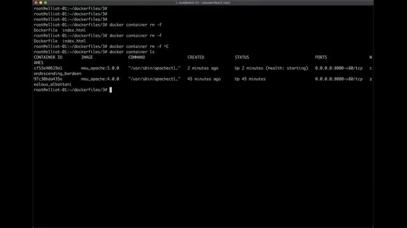
Task: Minimize the terminal using yellow button
Action: [x=41, y=3]
